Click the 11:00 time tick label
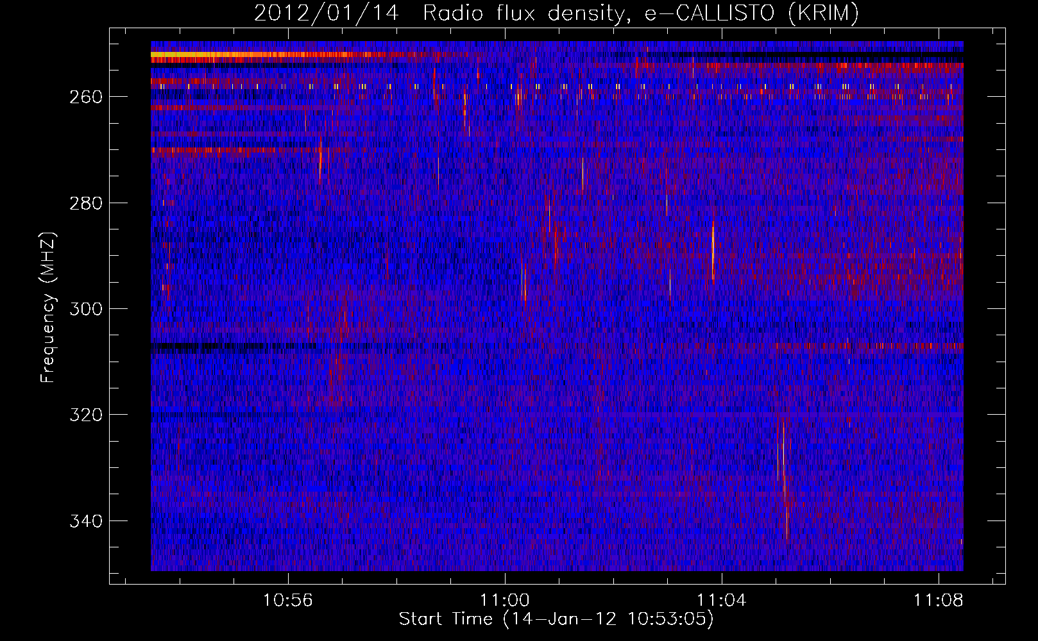Screen dimensions: 1038x641 [505, 600]
